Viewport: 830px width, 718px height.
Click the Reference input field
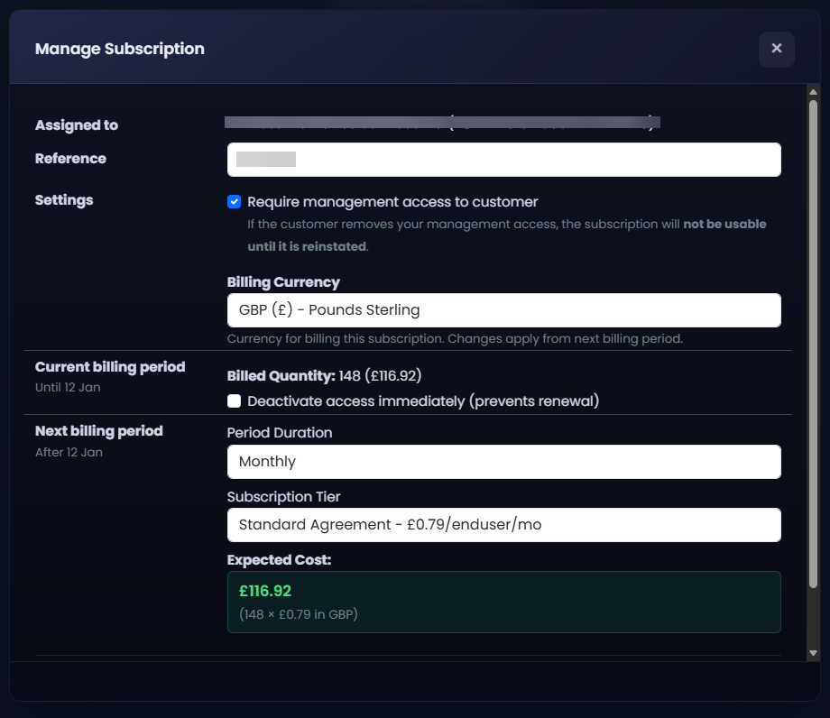click(504, 160)
